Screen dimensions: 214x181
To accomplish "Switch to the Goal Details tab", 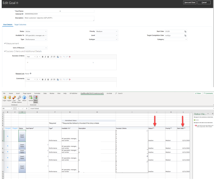I will pyautogui.click(x=8, y=25).
